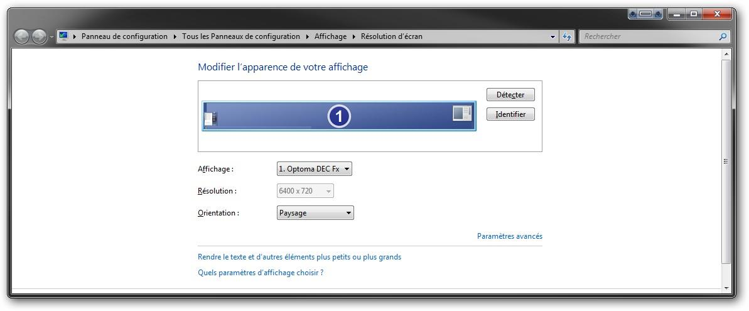Focus the Rechercher search field
The height and width of the screenshot is (311, 749).
647,36
